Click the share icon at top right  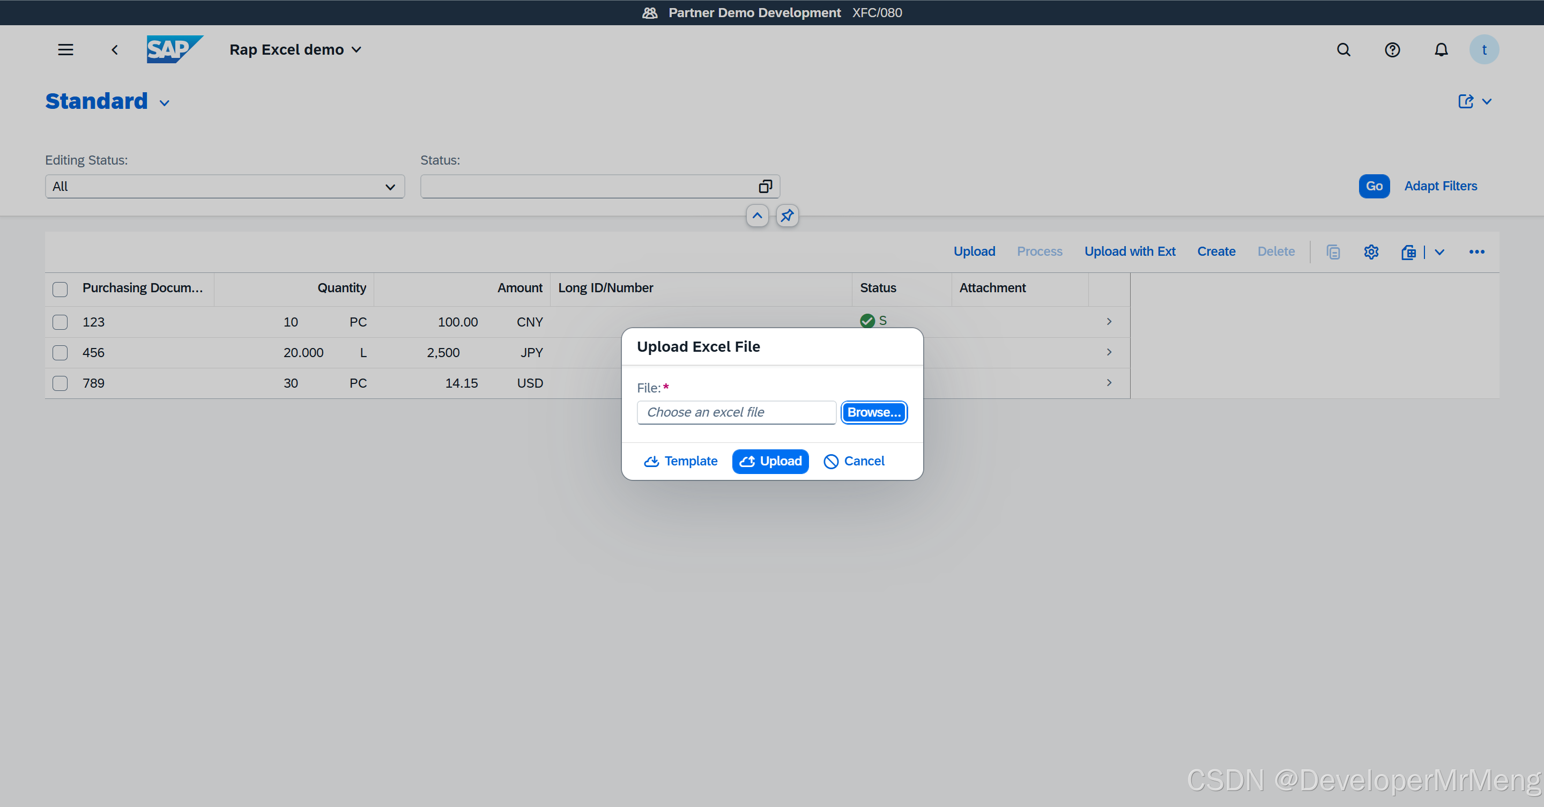[x=1466, y=101]
